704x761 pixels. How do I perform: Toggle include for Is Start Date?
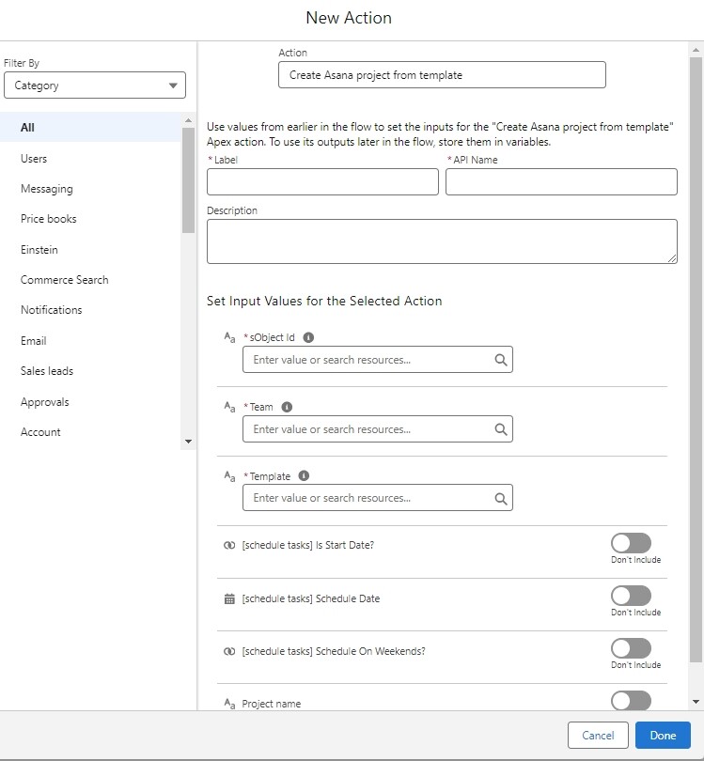(631, 543)
